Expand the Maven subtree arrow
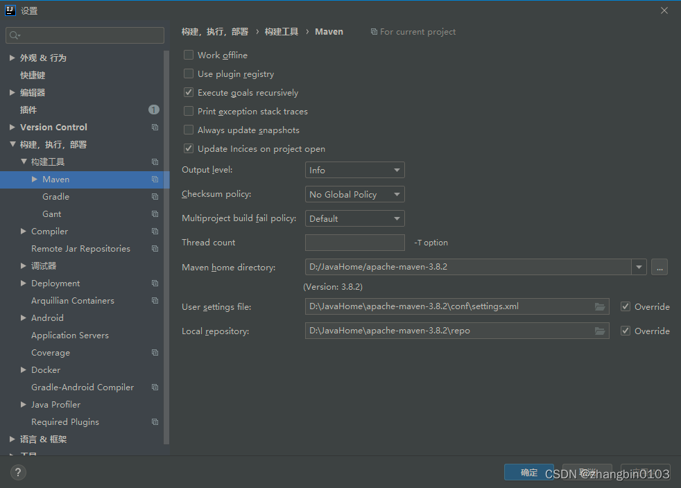Screen dimensions: 681x488 point(34,180)
